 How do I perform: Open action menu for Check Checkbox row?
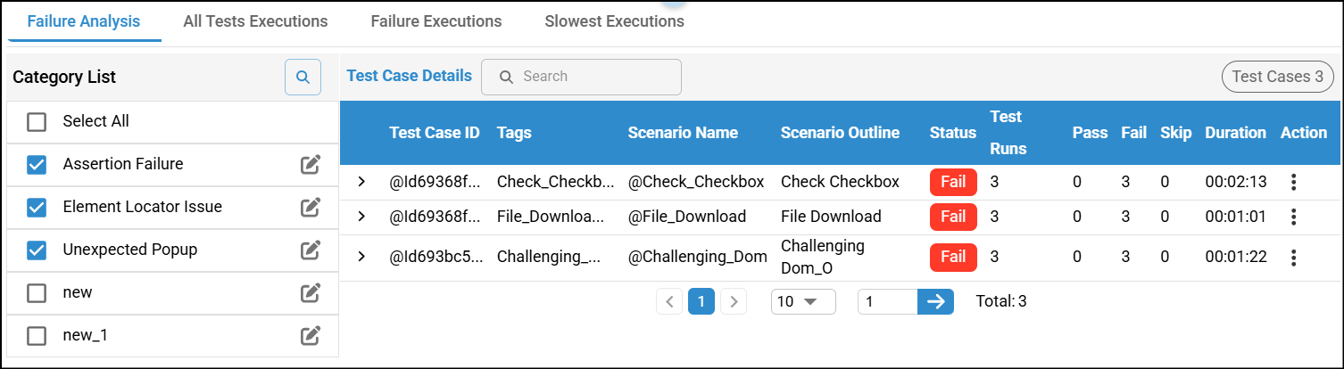tap(1293, 182)
